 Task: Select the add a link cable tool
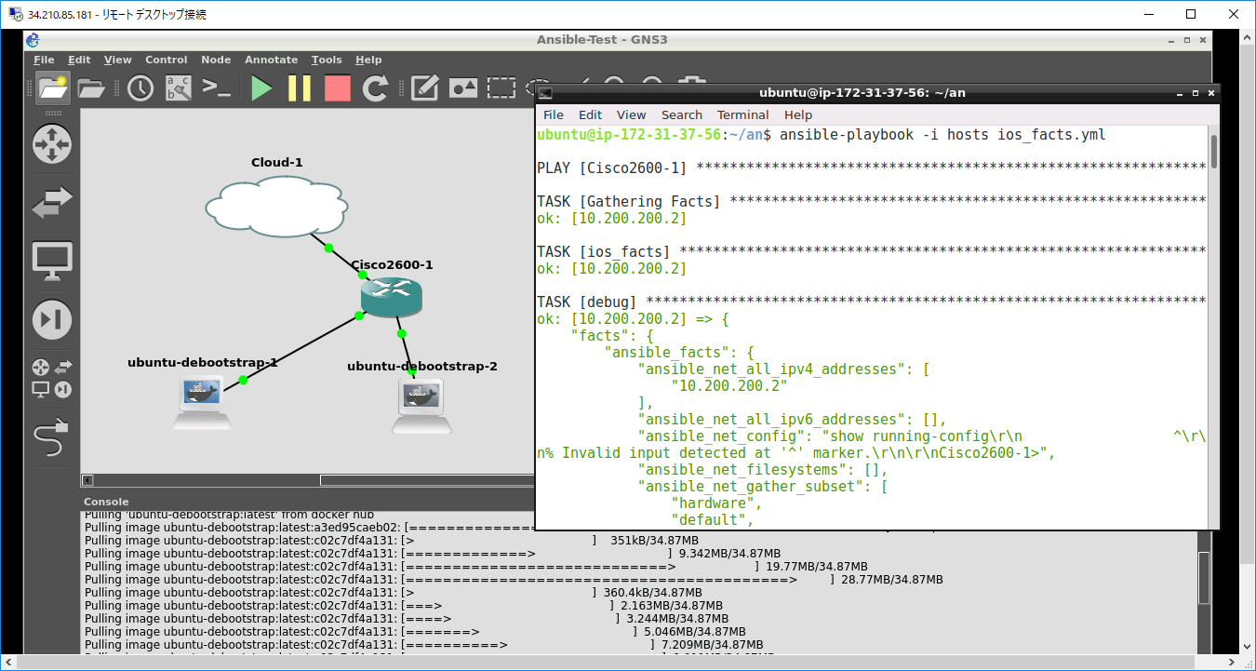(x=52, y=437)
